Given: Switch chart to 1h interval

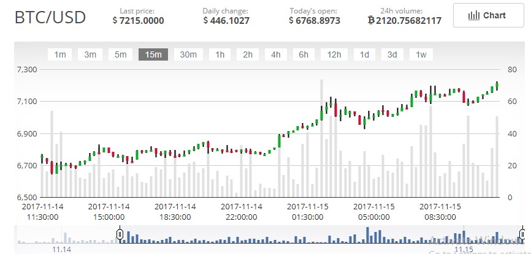Looking at the screenshot, I should pyautogui.click(x=220, y=54).
